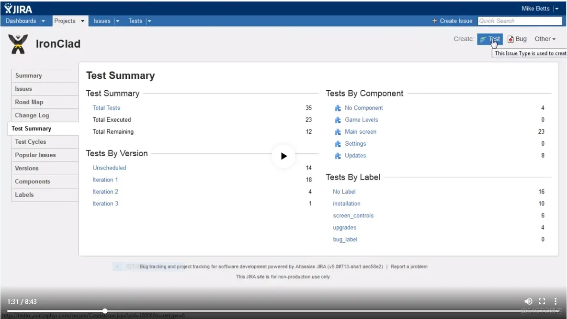
Task: Open Unscheduled version tests
Action: [109, 168]
